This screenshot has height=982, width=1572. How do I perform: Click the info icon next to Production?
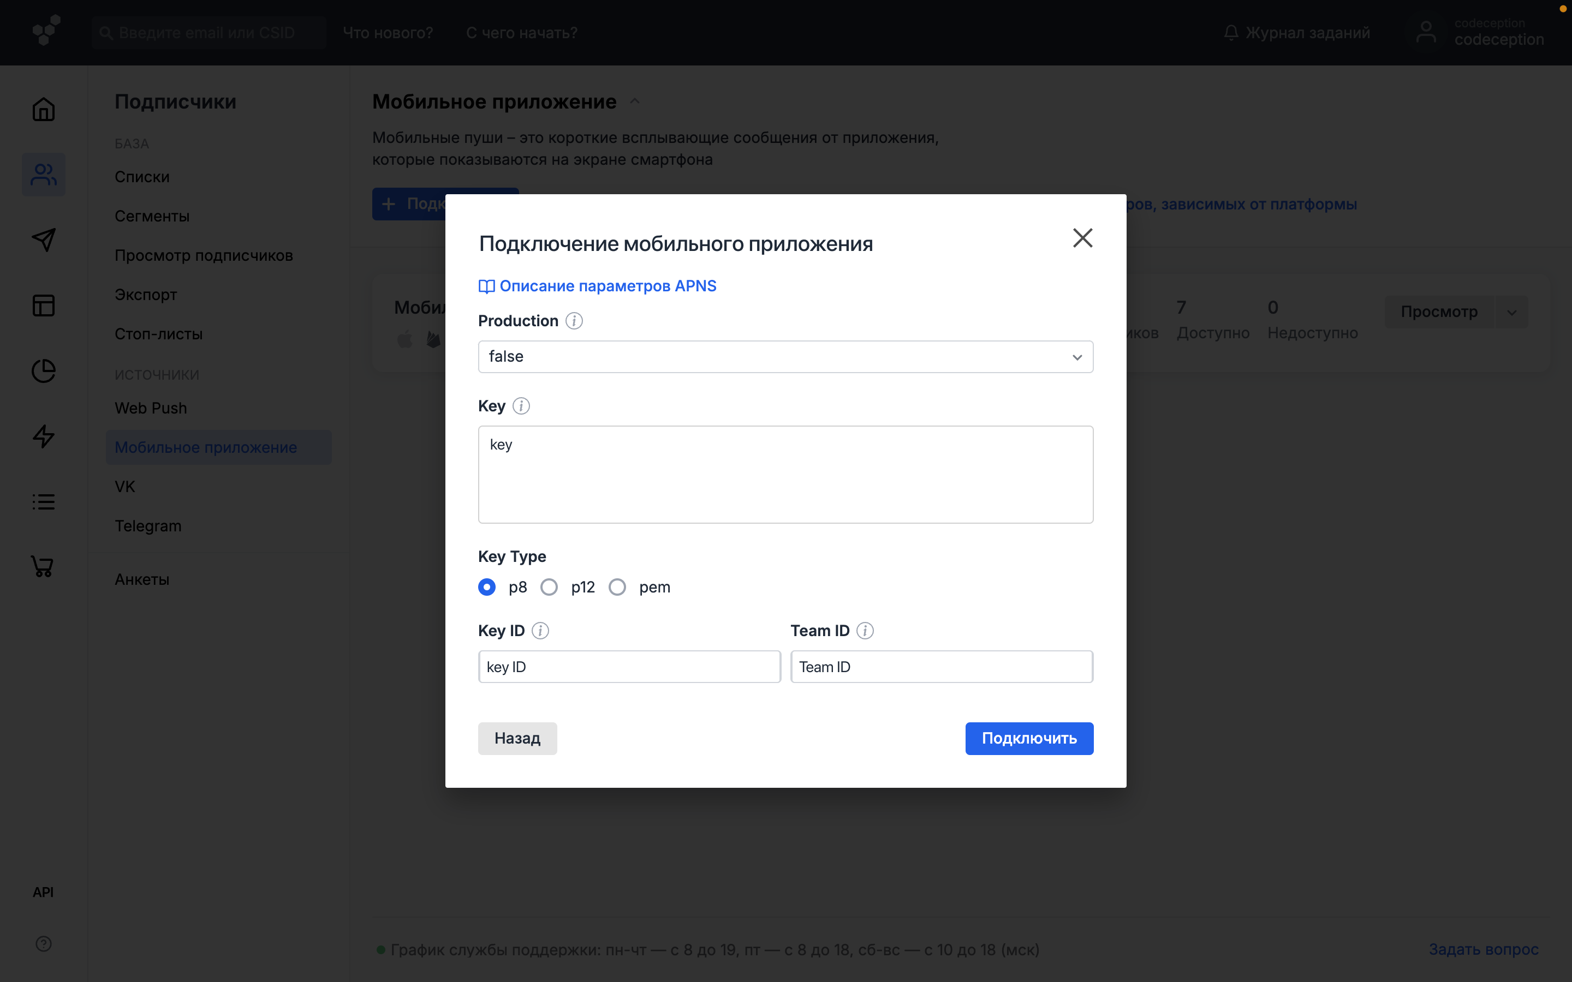coord(574,321)
